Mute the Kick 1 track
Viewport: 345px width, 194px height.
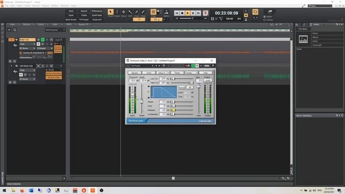[x=38, y=40]
